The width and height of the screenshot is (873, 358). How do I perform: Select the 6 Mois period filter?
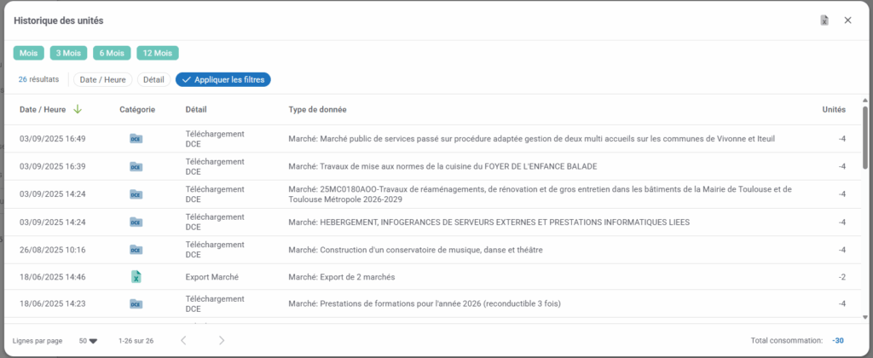[112, 53]
